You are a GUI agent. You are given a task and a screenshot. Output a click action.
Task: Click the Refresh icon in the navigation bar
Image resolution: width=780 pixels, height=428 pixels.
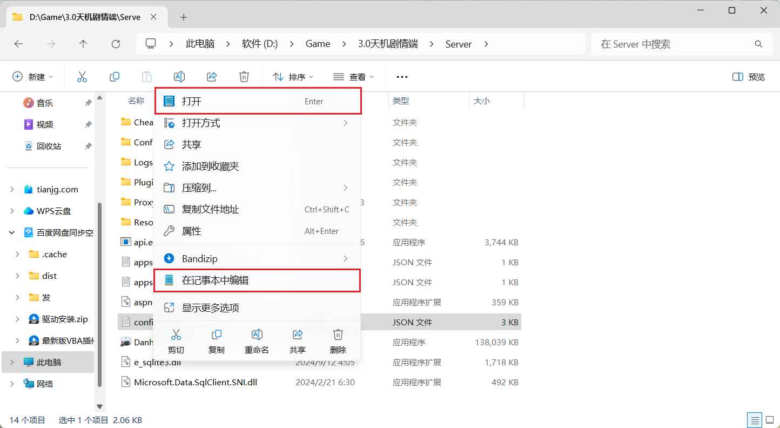116,44
